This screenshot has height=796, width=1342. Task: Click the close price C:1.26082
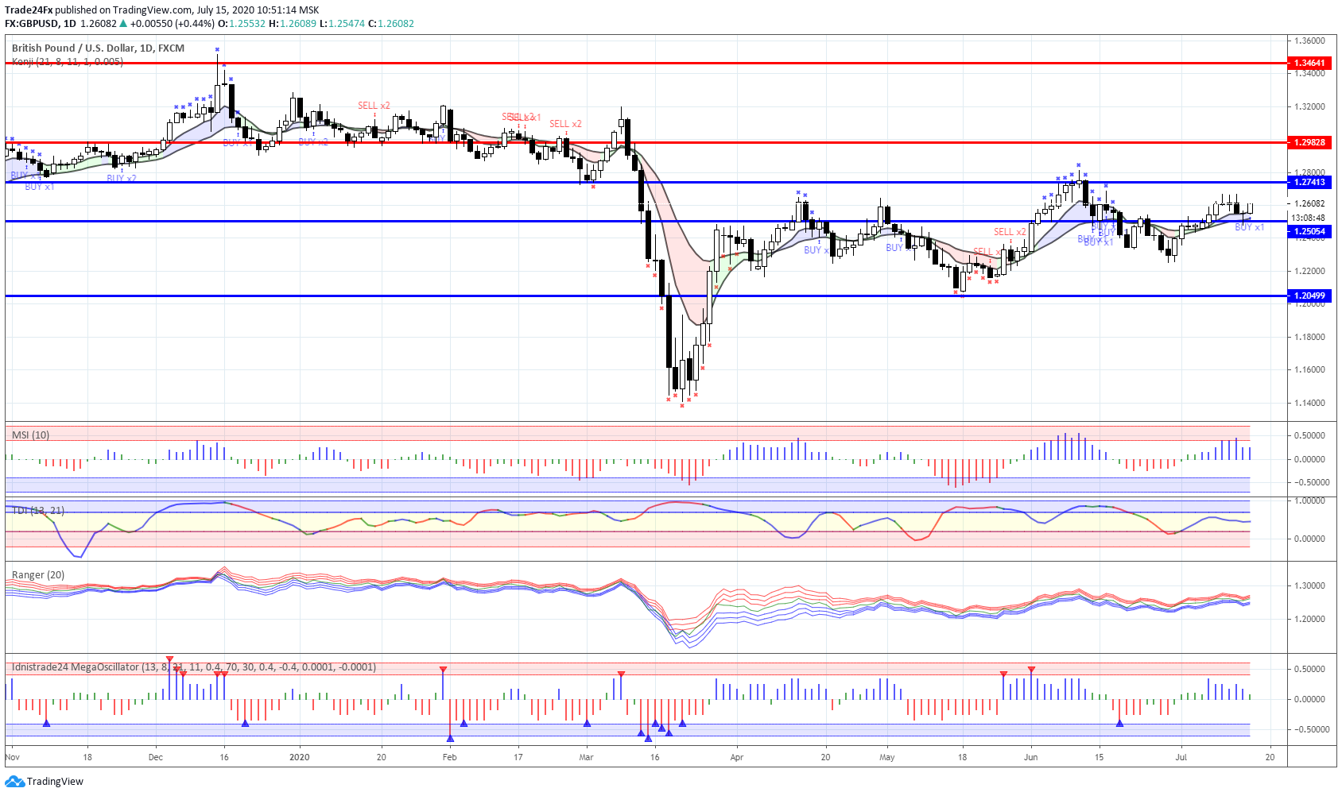pos(391,24)
